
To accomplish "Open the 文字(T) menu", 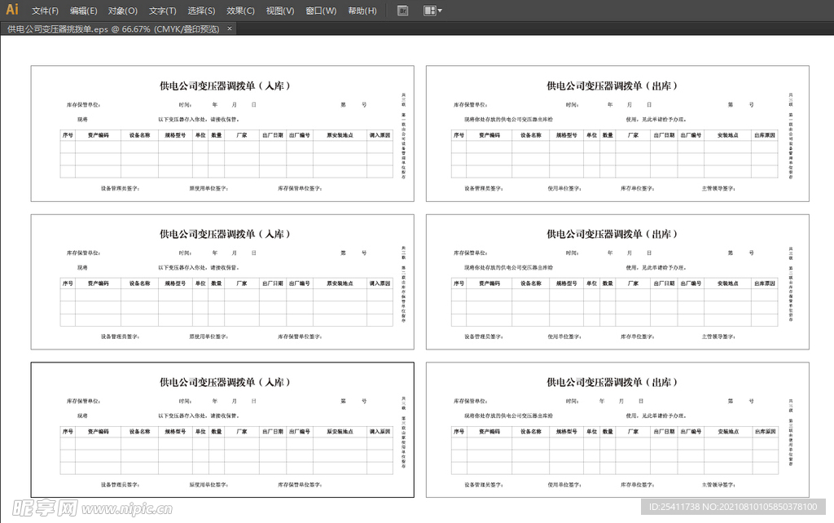I will (x=163, y=11).
